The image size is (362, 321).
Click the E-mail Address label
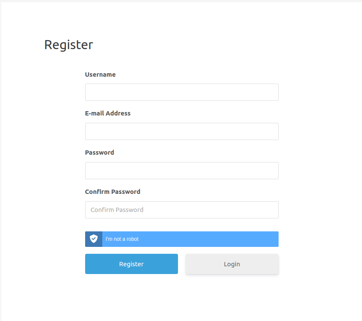[x=107, y=113]
